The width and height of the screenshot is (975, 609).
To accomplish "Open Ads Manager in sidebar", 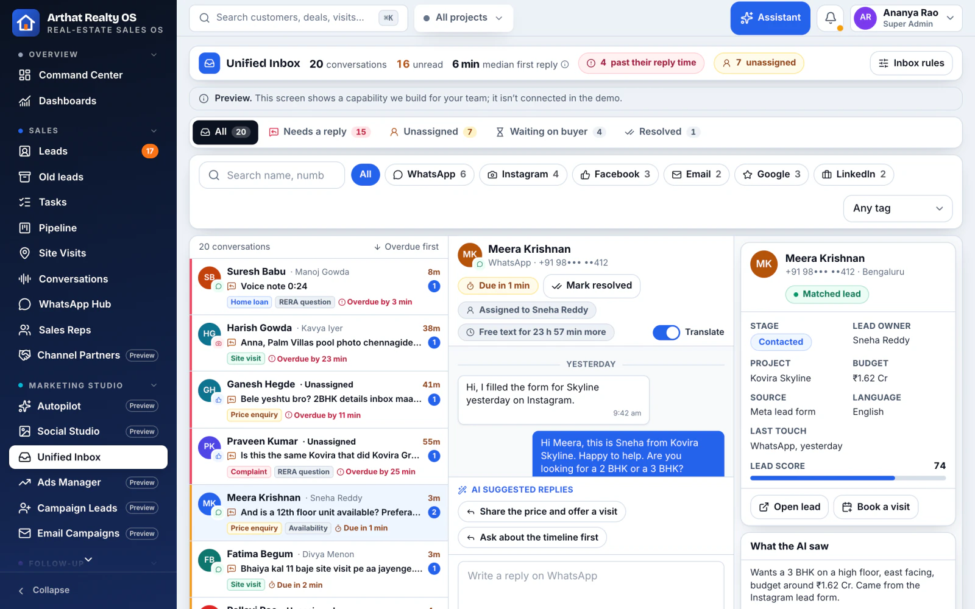I will pos(88,482).
